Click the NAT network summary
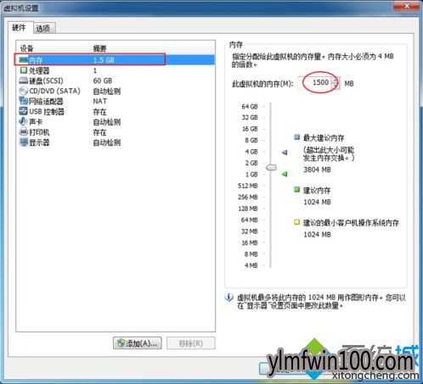This screenshot has height=384, width=423. tap(100, 101)
